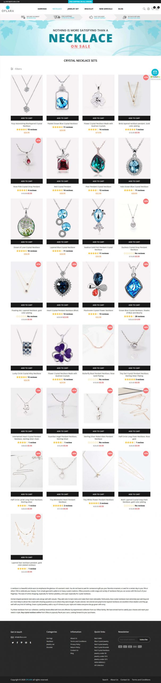Open the Facebook icon in footer
The height and width of the screenshot is (683, 161).
(x=17, y=642)
